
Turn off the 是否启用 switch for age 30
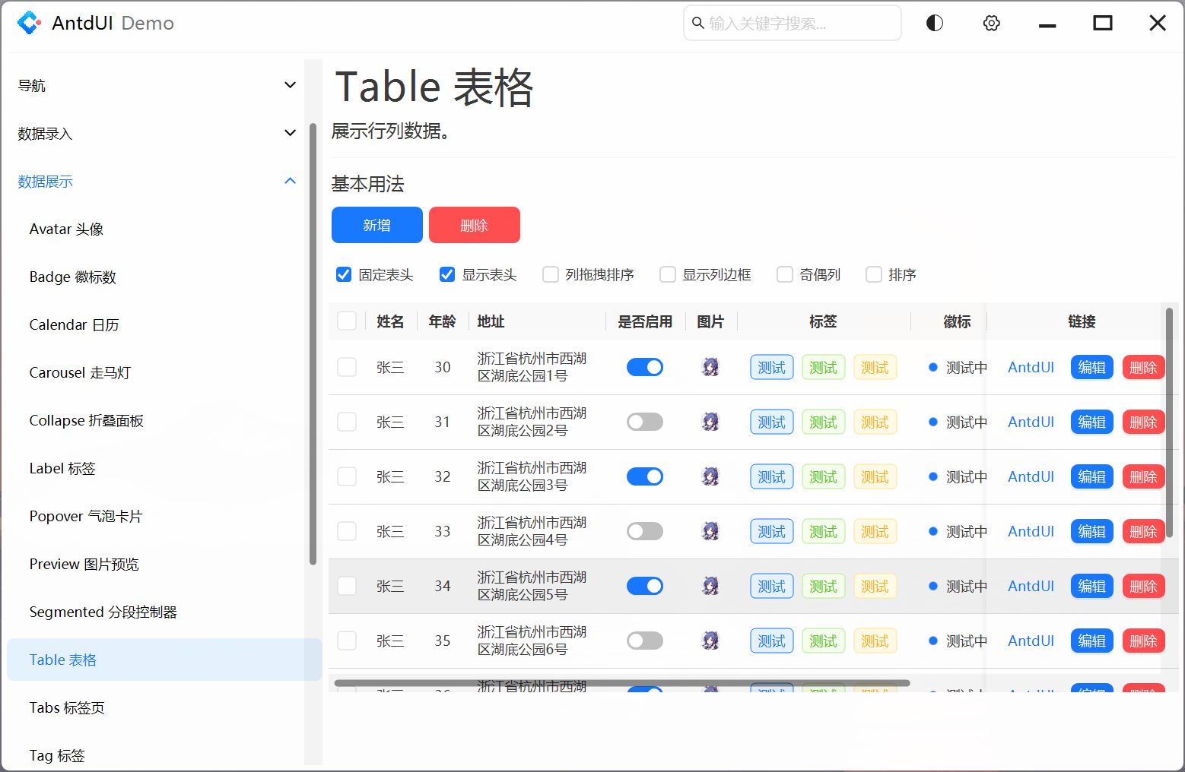644,367
